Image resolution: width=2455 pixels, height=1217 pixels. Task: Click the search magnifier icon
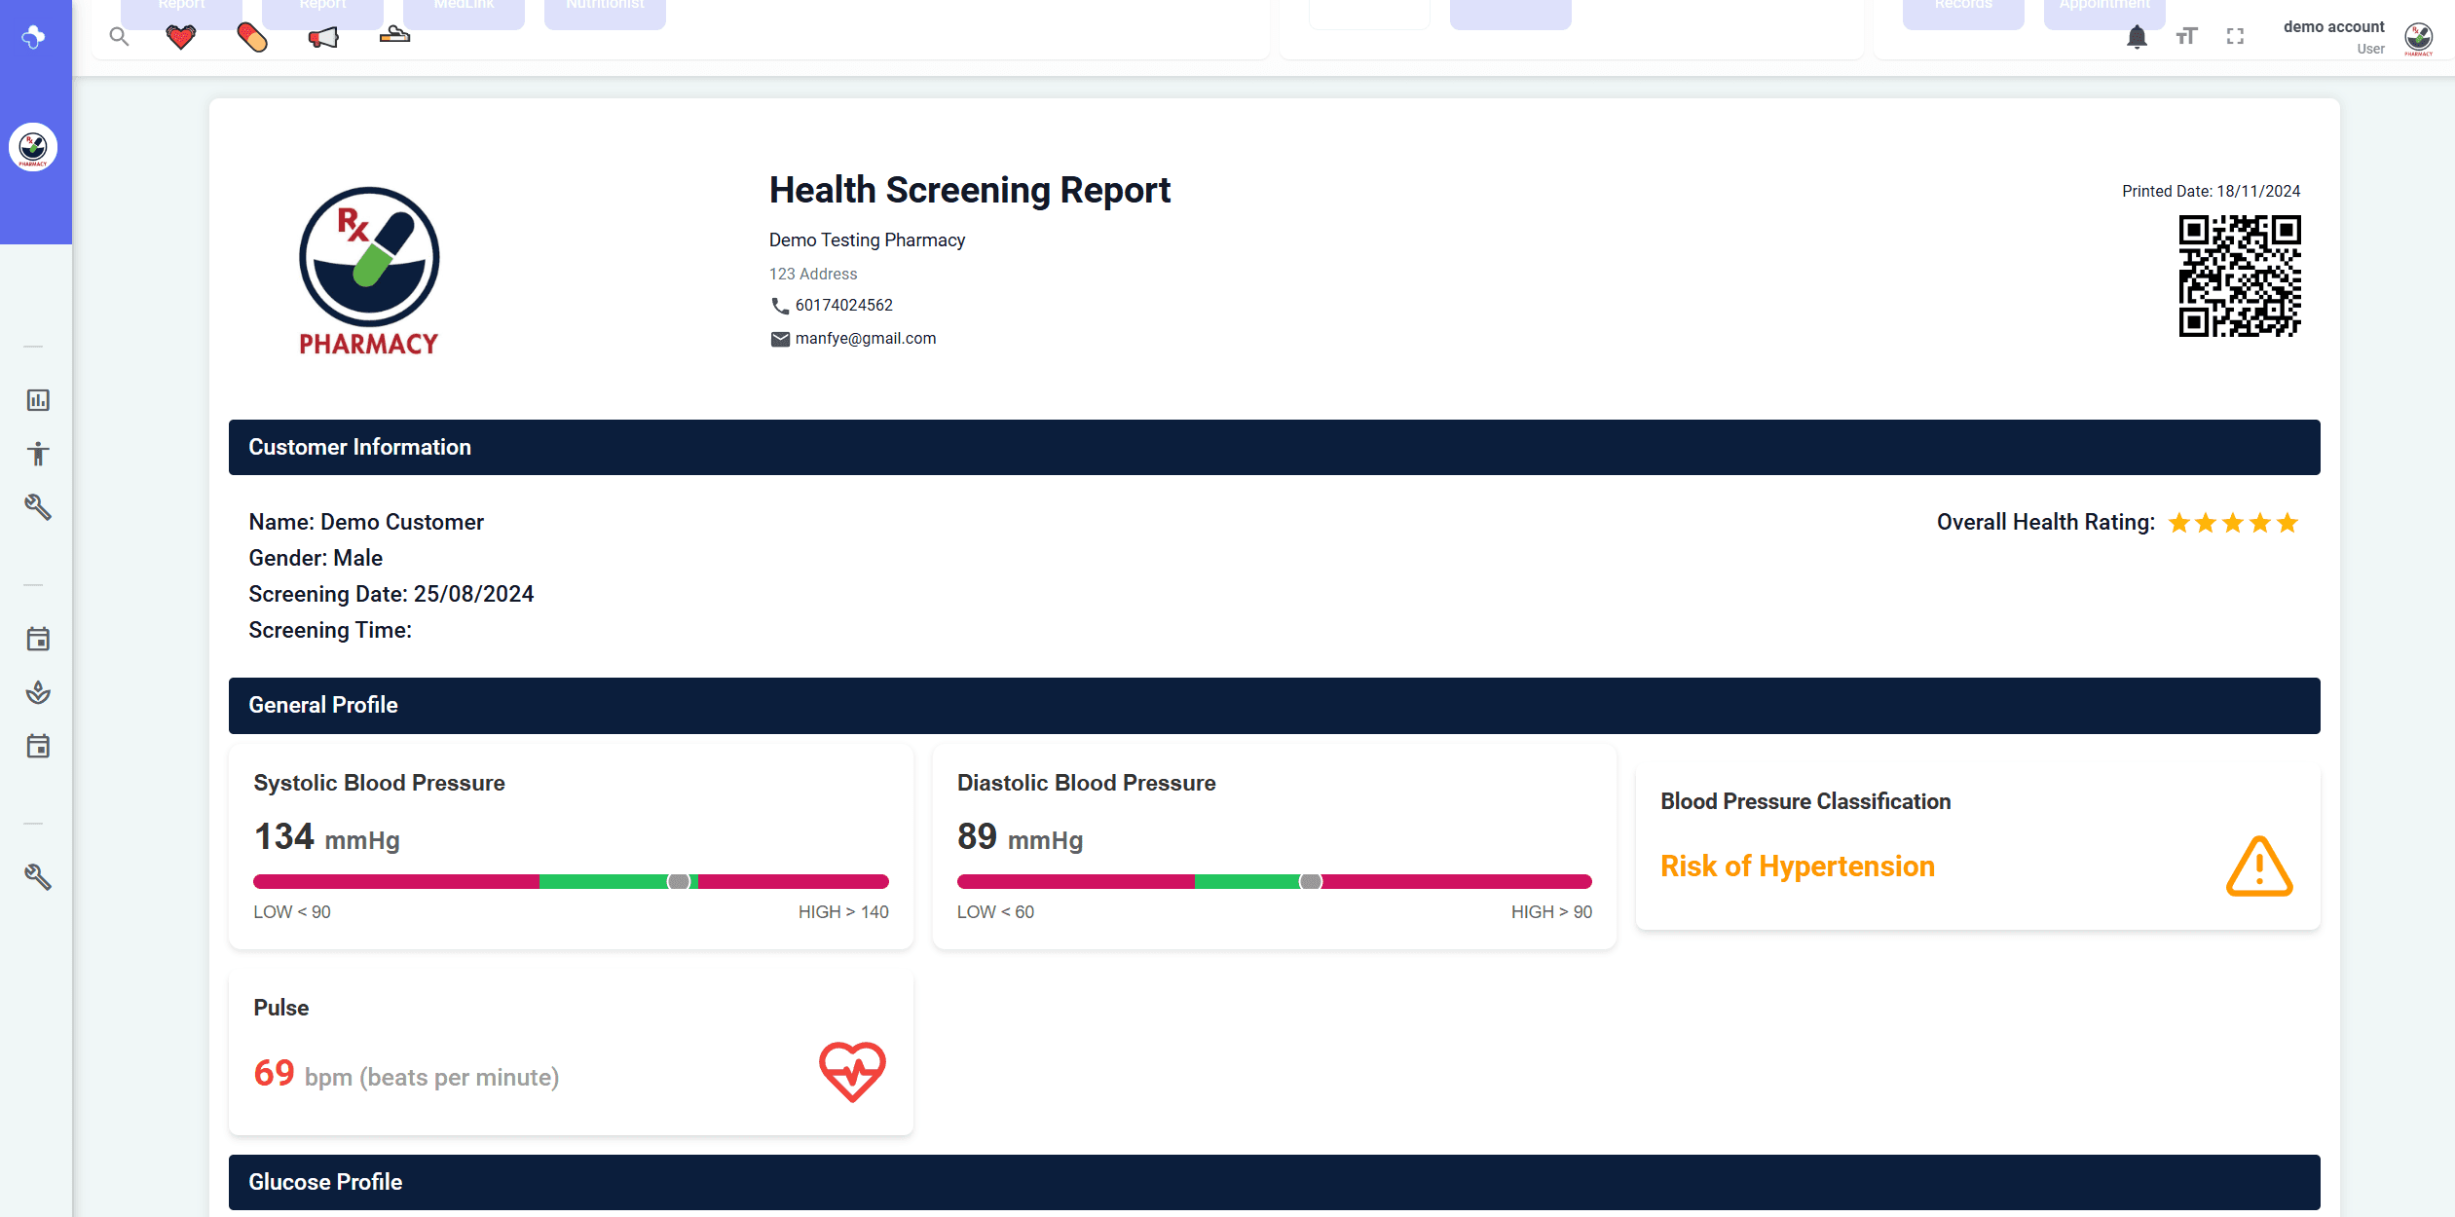click(119, 37)
